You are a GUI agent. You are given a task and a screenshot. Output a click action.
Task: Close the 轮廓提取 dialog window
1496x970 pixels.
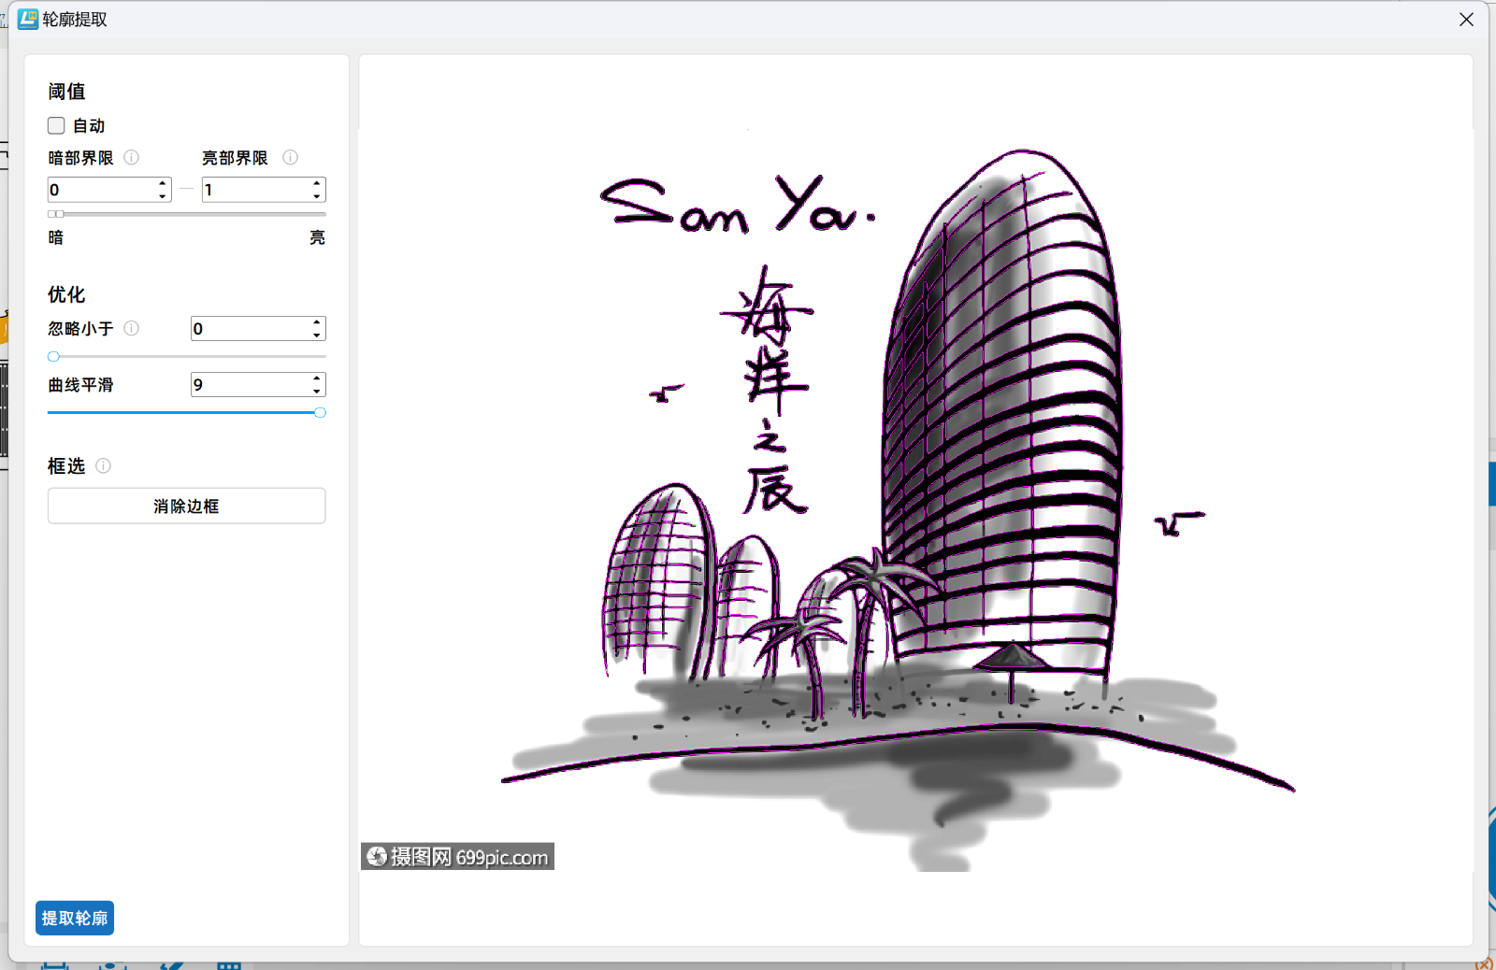(x=1466, y=20)
